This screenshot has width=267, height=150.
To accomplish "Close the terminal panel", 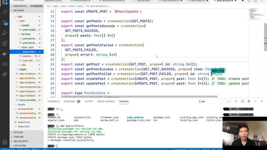I will (x=262, y=101).
